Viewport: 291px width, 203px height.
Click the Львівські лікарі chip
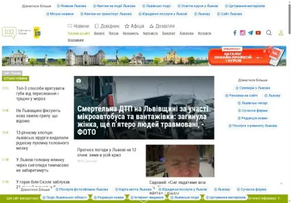(252, 103)
